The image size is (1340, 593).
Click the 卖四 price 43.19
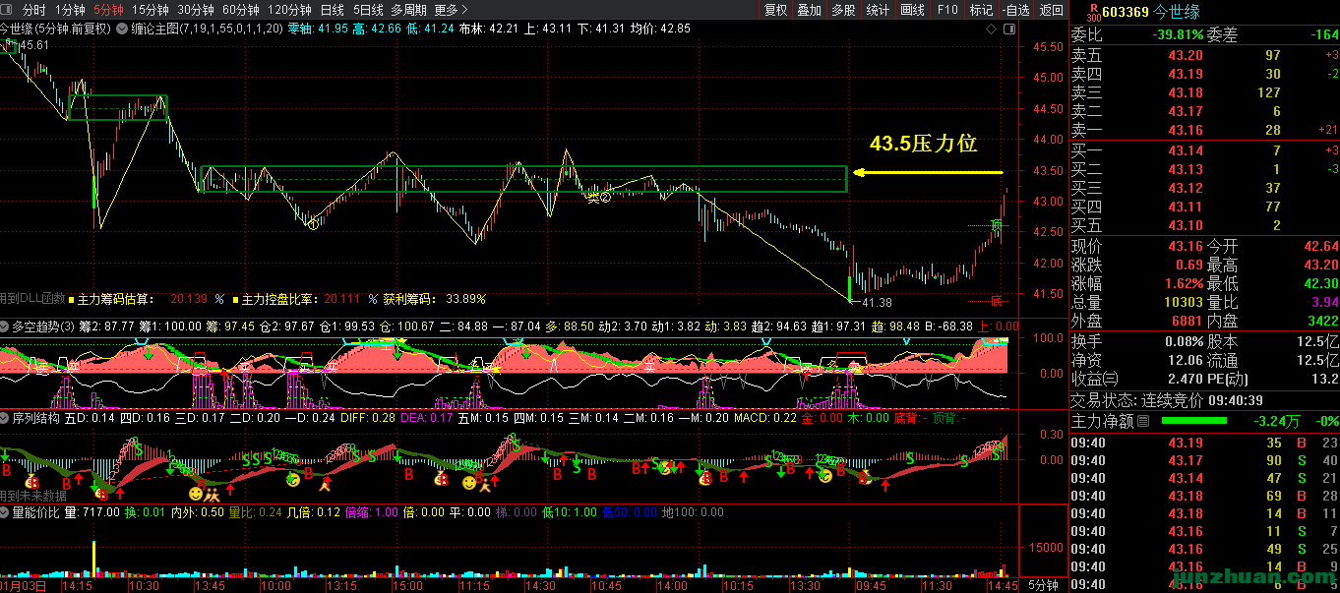click(1186, 74)
